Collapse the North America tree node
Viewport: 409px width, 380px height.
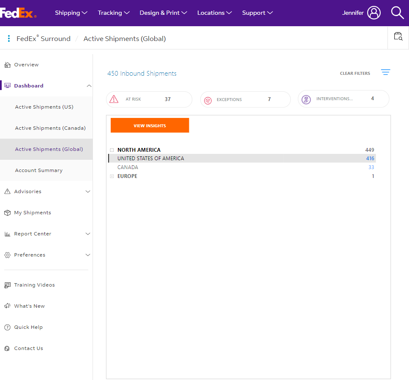coord(112,150)
